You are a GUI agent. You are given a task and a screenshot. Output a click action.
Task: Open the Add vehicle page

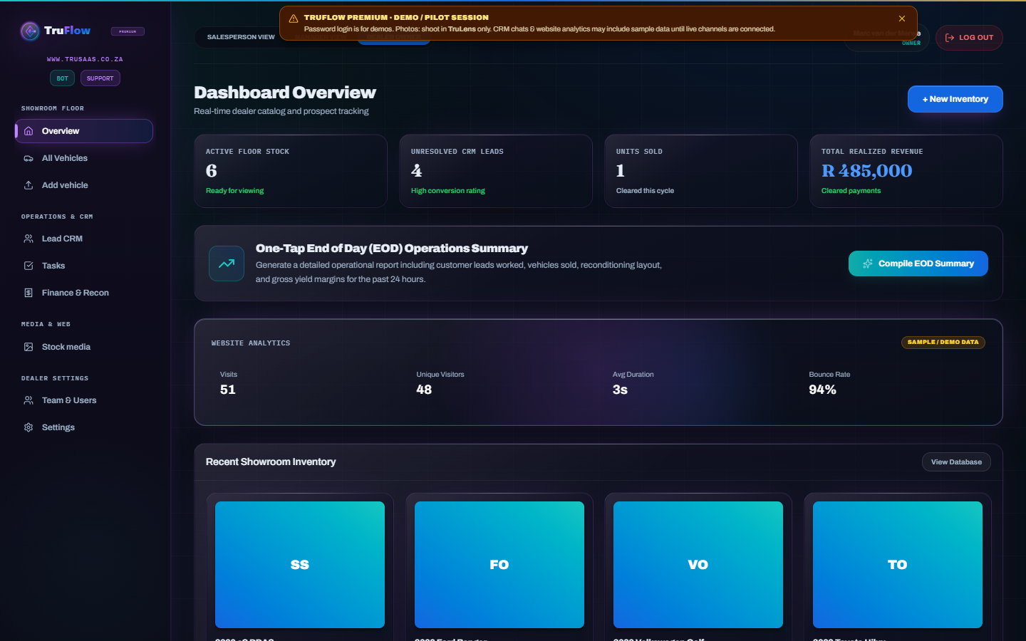(84, 185)
